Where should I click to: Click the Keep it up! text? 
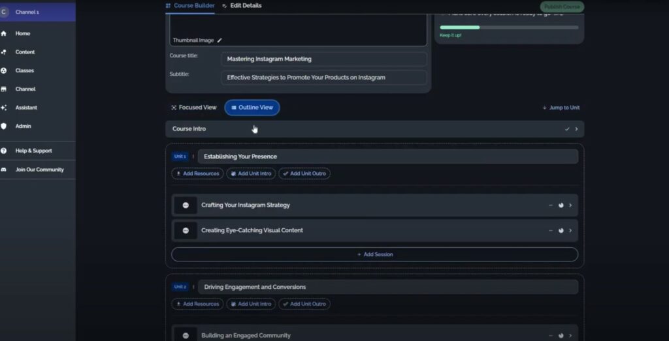click(x=451, y=35)
